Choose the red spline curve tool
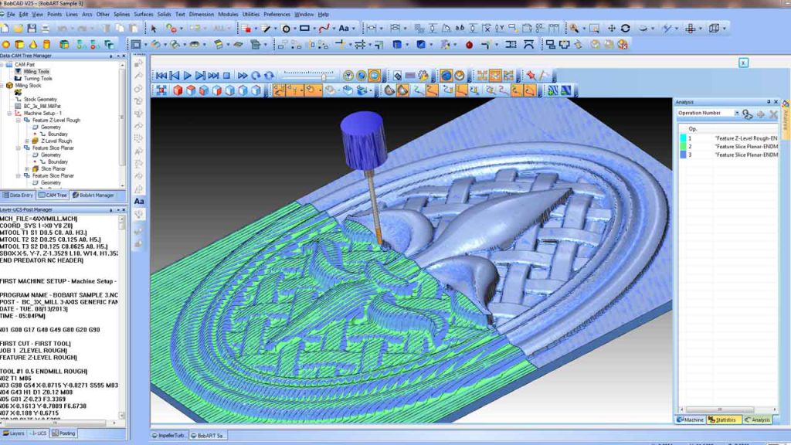Screen dimensions: 791x445 [324, 29]
